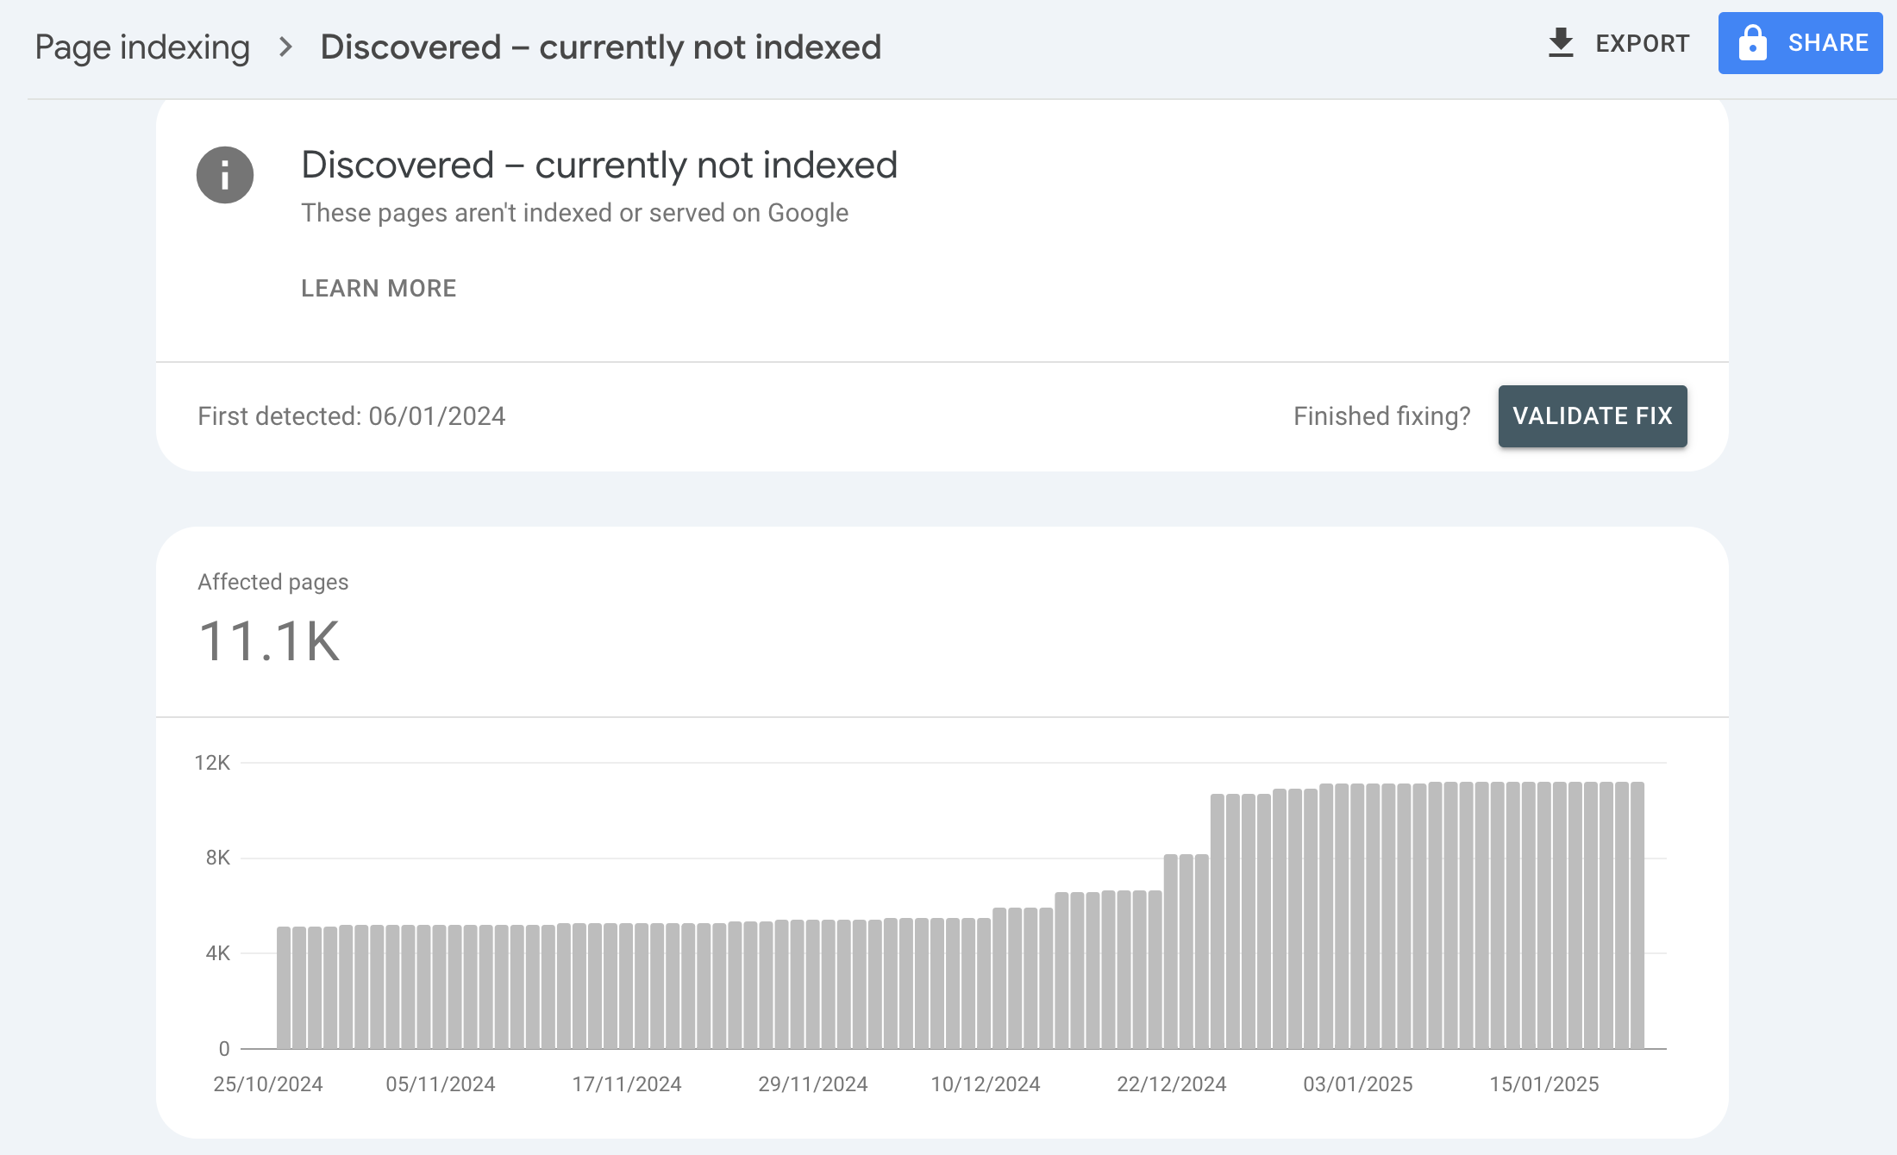1897x1155 pixels.
Task: Click the 12K y-axis label
Action: pyautogui.click(x=212, y=763)
